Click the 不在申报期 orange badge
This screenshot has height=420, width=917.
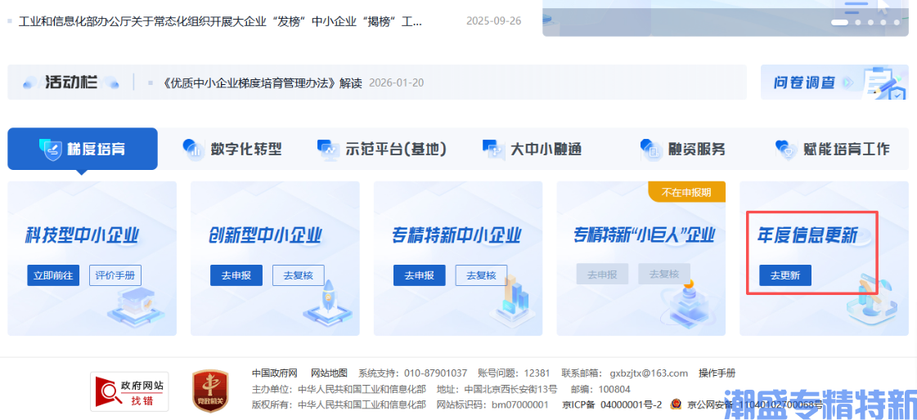pos(686,191)
